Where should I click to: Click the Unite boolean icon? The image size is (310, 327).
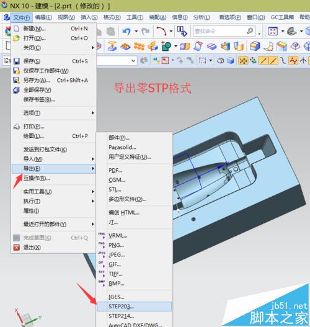(x=166, y=46)
